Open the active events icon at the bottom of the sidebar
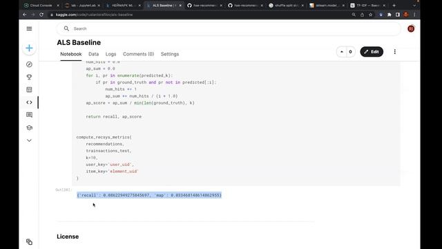The height and width of the screenshot is (249, 442). coord(29,241)
